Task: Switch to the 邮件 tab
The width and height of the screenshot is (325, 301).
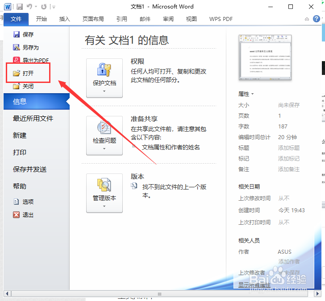Action: 145,19
